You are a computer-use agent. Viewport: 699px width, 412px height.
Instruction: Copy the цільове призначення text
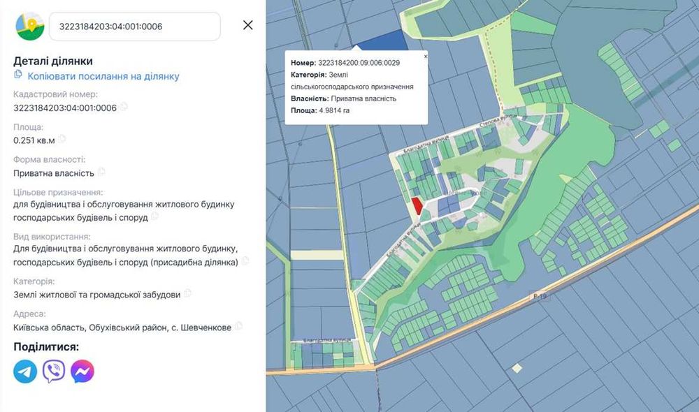click(x=154, y=216)
